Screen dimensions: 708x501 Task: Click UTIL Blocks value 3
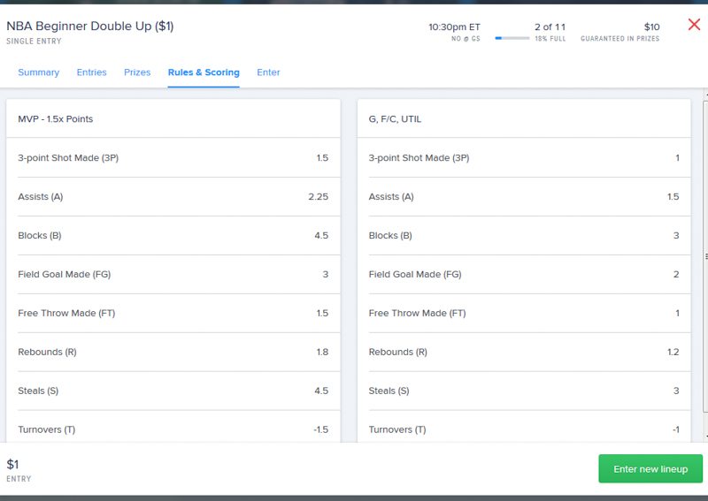pyautogui.click(x=676, y=235)
